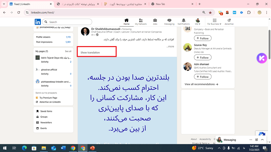Image resolution: width=271 pixels, height=152 pixels.
Task: Click the LinkedIn logo
Action: pyautogui.click(x=38, y=22)
